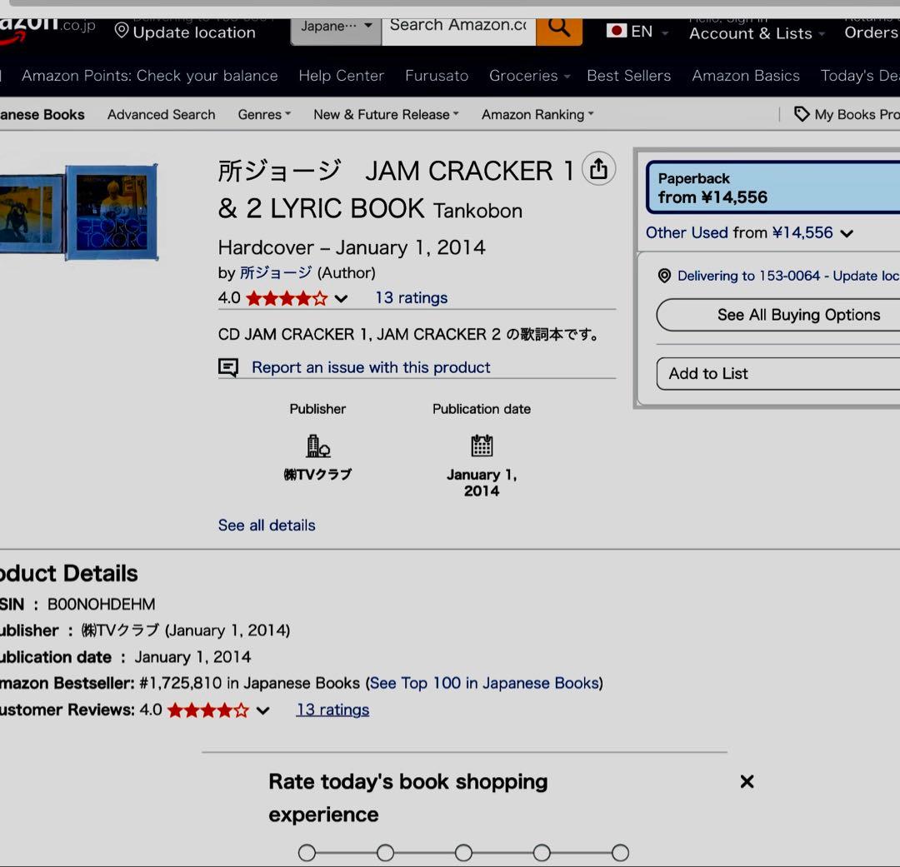Open the New & Future Release menu

385,114
